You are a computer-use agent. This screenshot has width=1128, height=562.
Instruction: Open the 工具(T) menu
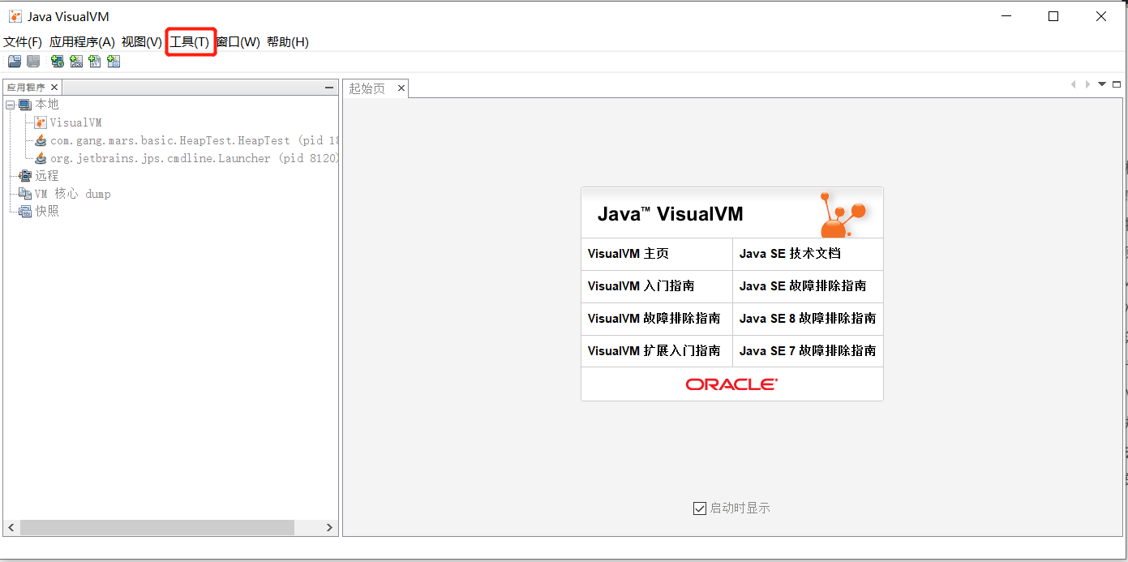[190, 42]
